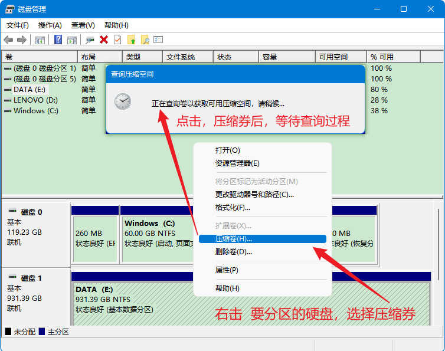Choose 资源管理器(E) in the context menu
This screenshot has width=445, height=351.
pos(263,163)
